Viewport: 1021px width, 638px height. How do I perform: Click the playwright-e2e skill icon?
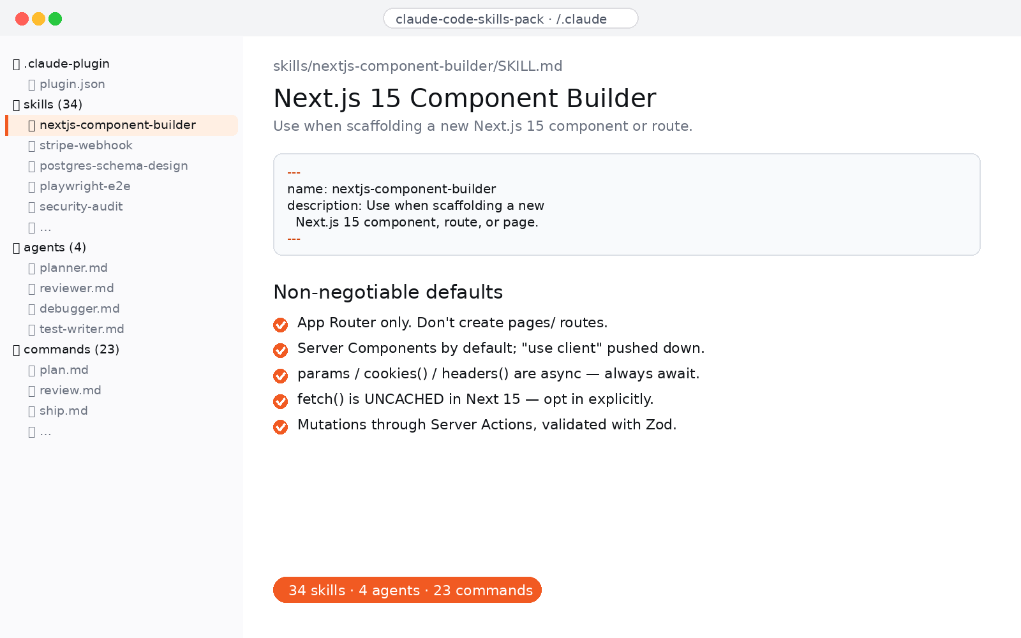coord(32,186)
